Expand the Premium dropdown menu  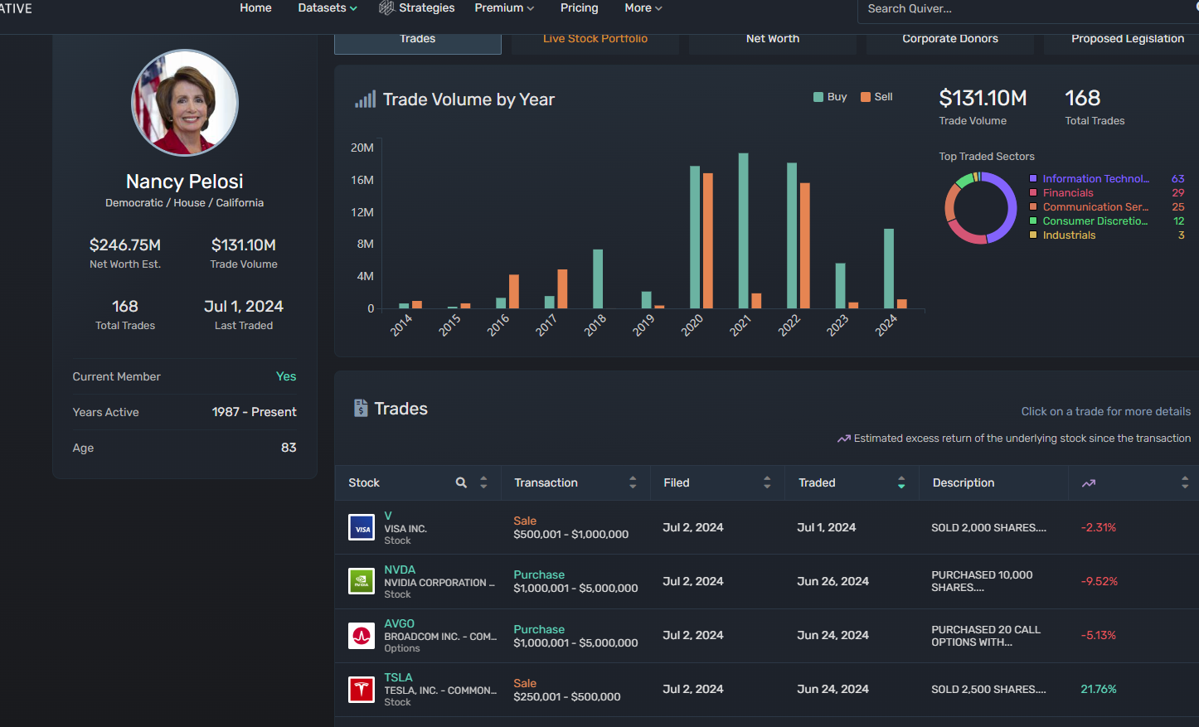[x=504, y=7]
